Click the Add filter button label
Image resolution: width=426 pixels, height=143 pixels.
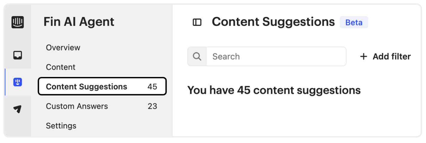click(392, 57)
